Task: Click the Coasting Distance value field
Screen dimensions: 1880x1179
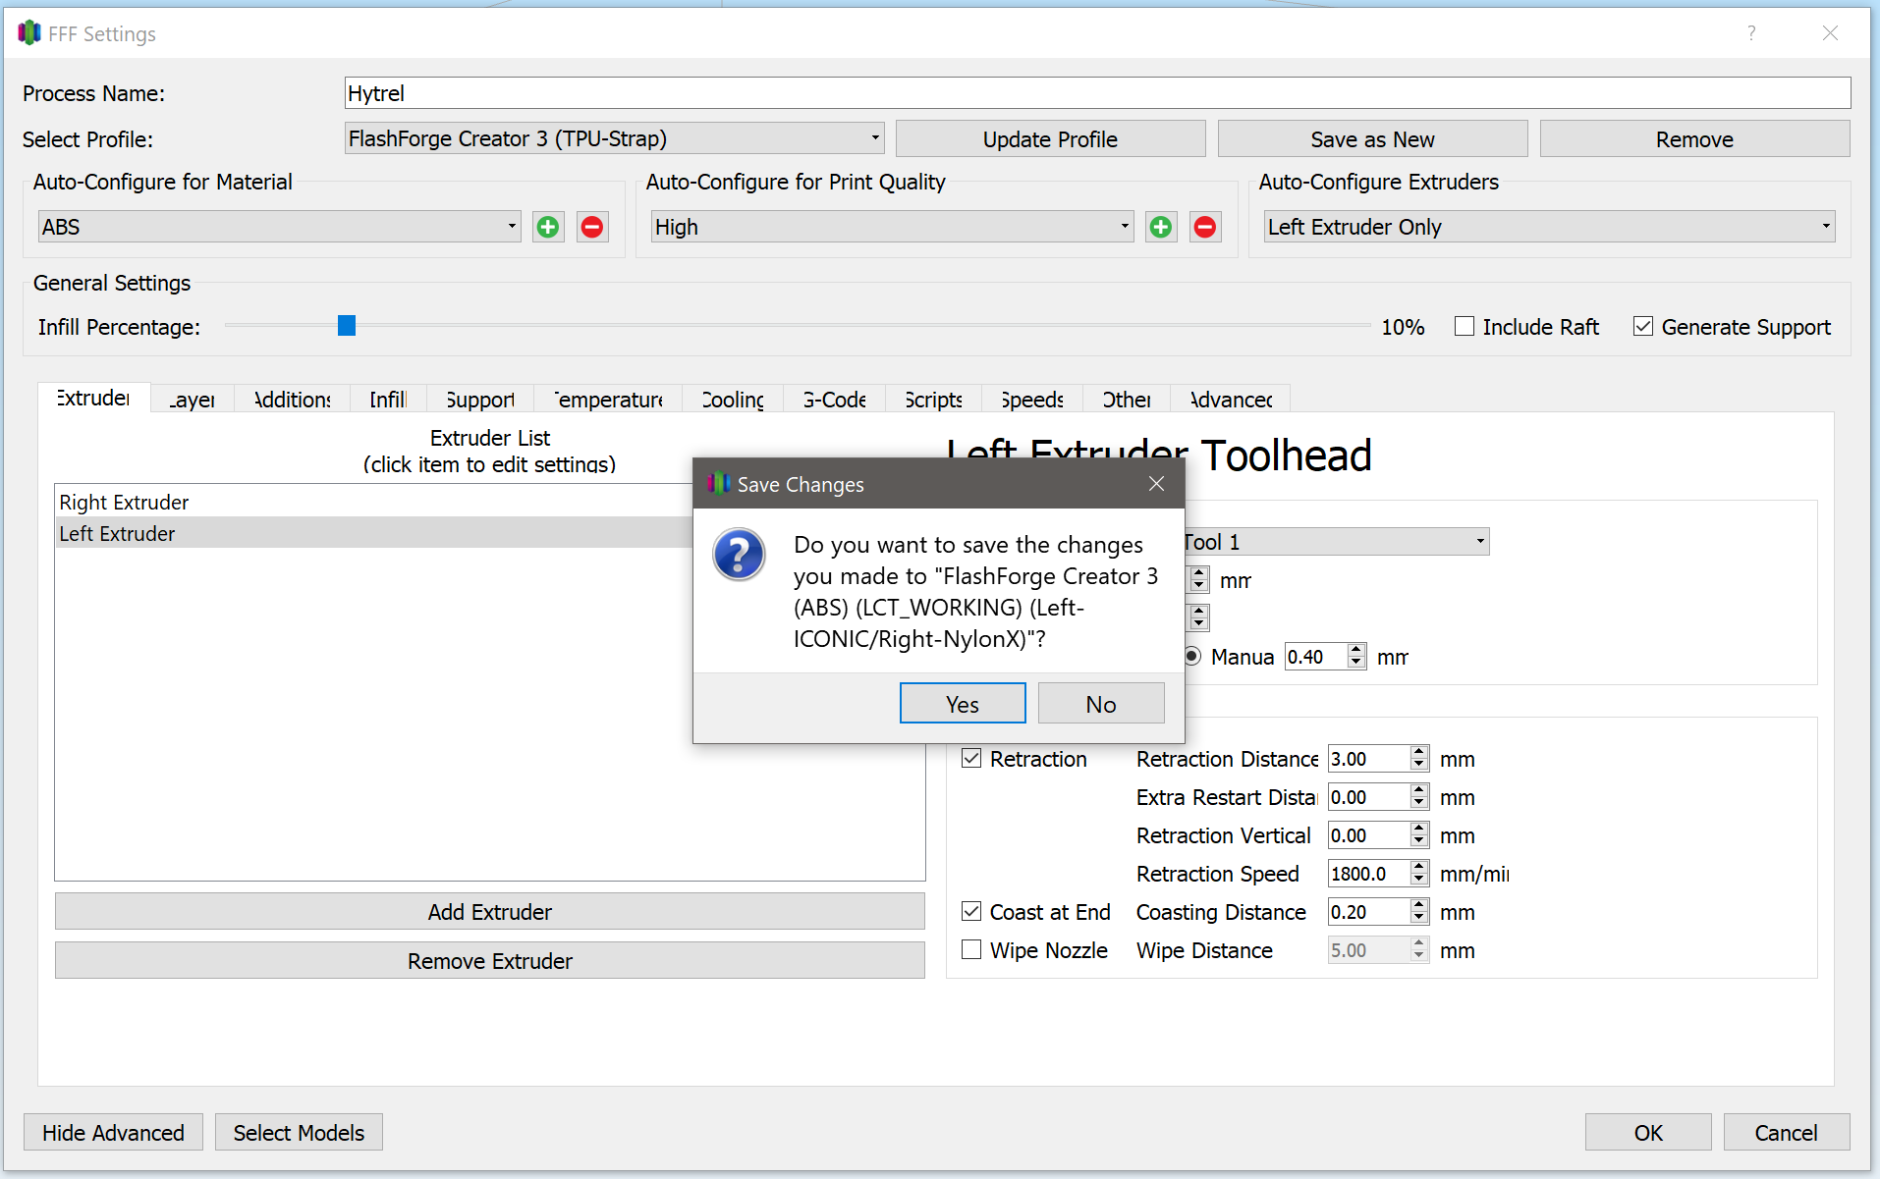Action: pyautogui.click(x=1368, y=912)
